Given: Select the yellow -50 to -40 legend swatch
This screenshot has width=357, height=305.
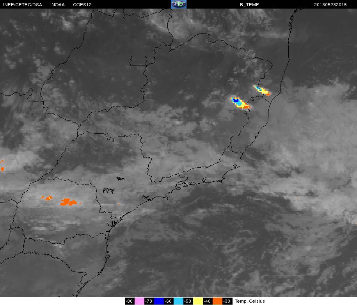Looking at the screenshot, I should tap(198, 301).
